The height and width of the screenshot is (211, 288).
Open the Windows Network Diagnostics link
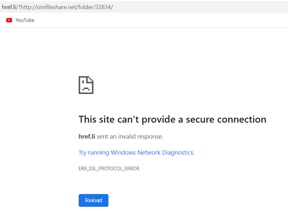click(x=136, y=152)
